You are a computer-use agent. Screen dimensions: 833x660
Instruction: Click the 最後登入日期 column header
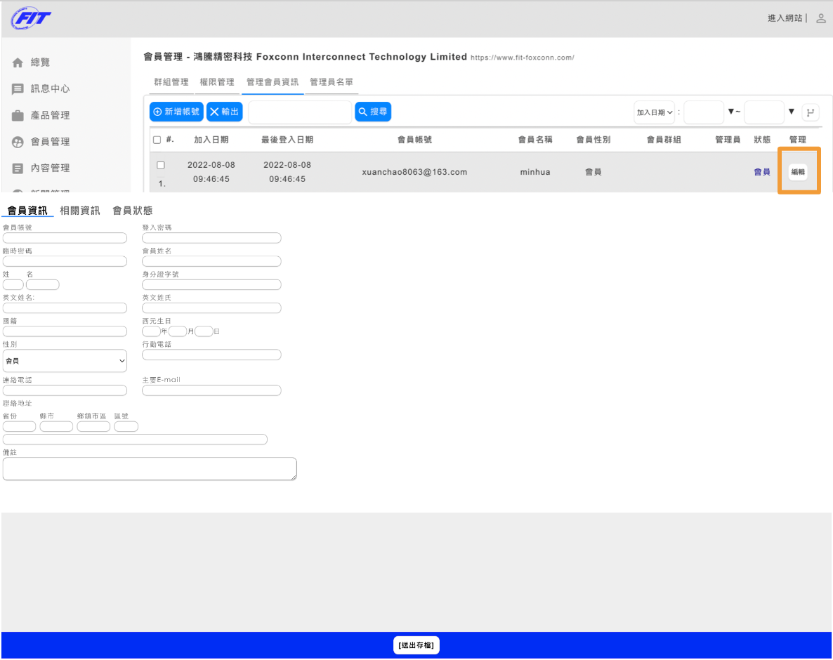click(287, 140)
